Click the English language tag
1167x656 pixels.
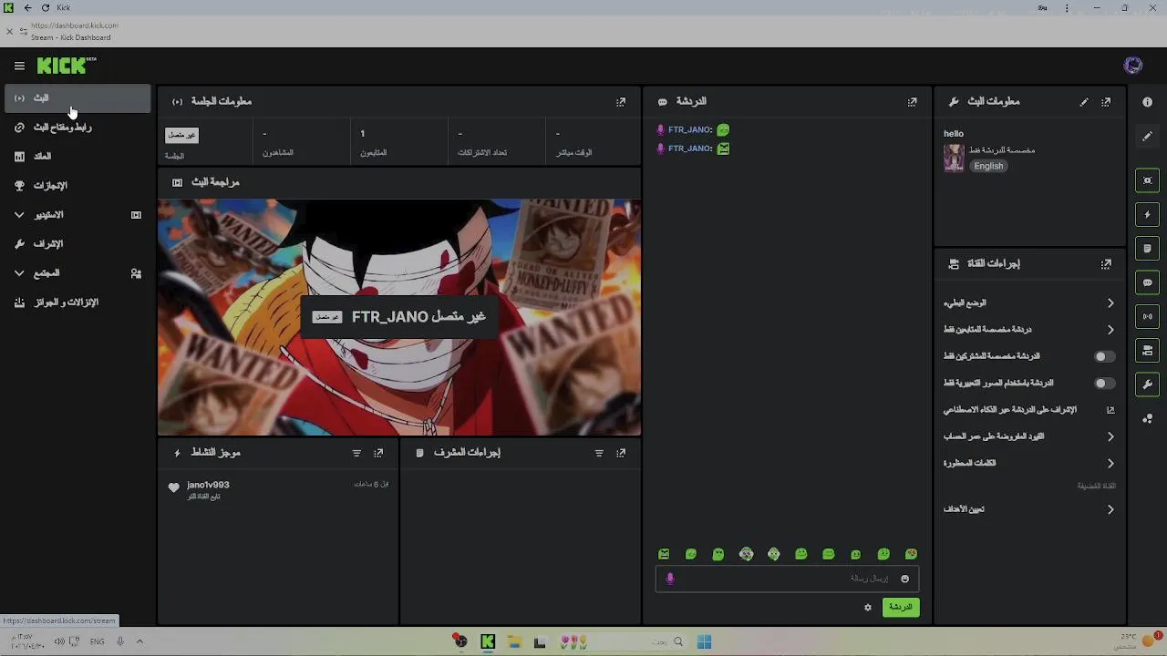[x=988, y=167]
